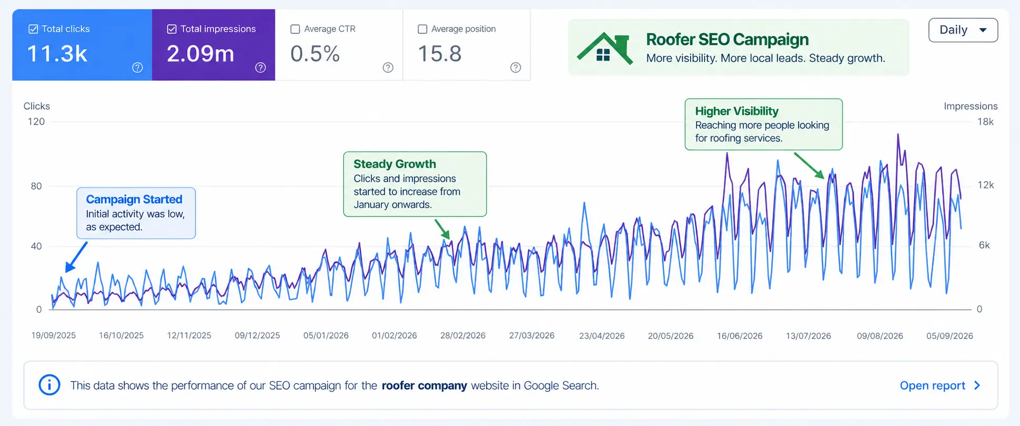This screenshot has height=426, width=1020.
Task: Click the Roofer SEO Campaign title
Action: coord(727,39)
